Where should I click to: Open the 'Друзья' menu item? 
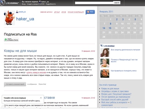[57, 12]
